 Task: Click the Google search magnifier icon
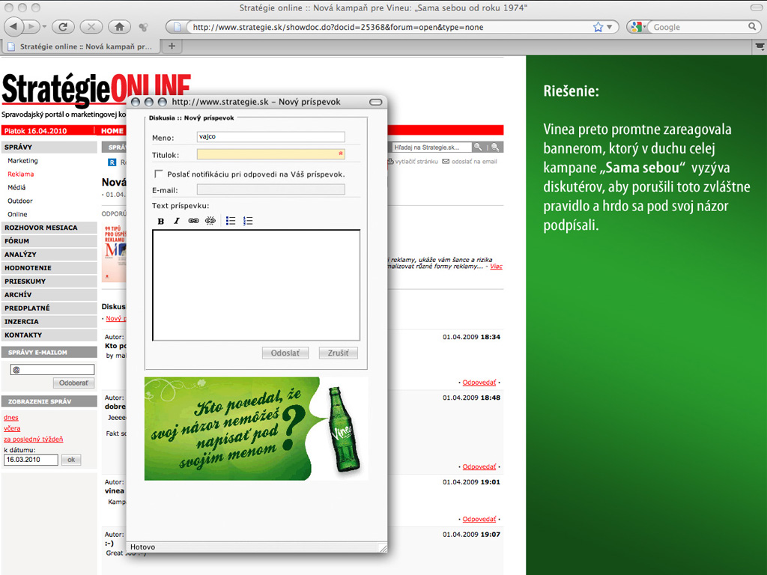(x=752, y=26)
